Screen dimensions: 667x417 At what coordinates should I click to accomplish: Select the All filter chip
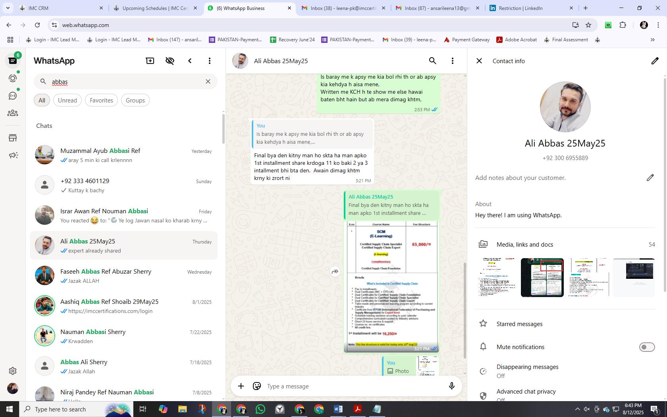coord(42,100)
